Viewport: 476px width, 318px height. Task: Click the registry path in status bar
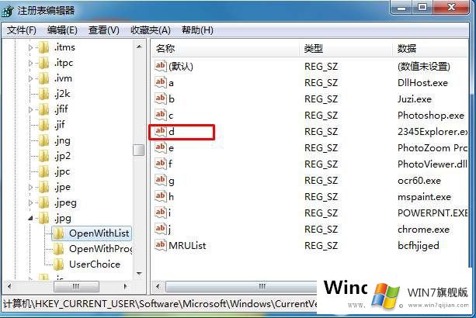click(x=160, y=304)
